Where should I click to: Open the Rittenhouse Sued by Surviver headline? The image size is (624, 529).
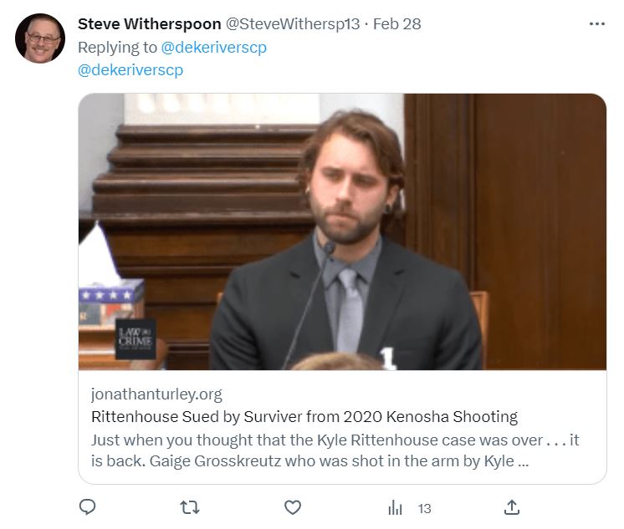(x=304, y=416)
